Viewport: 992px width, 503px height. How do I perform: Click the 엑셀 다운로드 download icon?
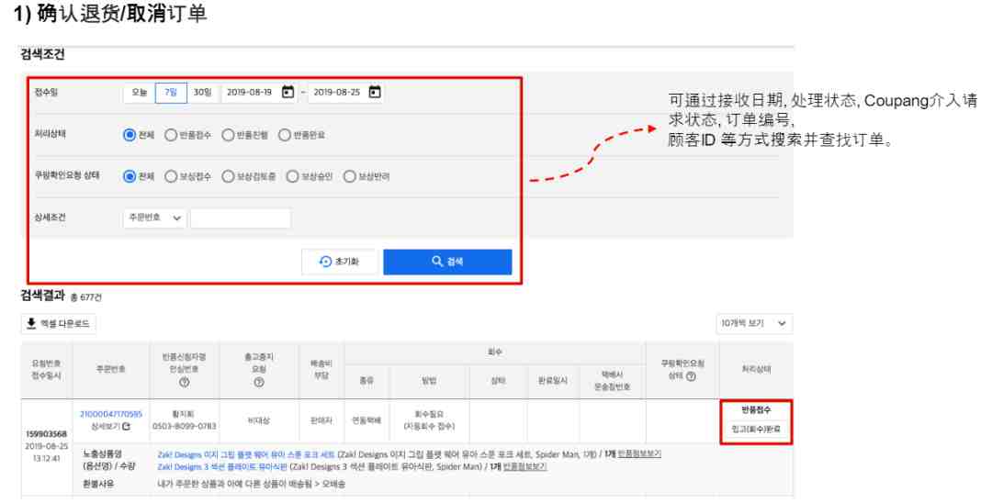[x=31, y=323]
